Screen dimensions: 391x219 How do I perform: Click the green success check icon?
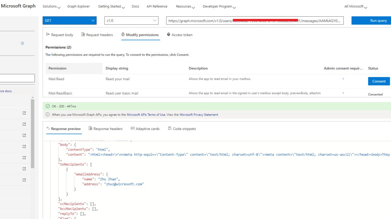(48, 106)
